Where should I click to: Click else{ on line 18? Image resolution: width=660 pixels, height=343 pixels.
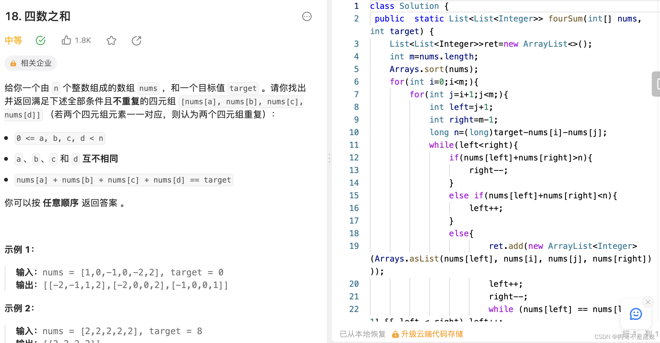(x=461, y=233)
